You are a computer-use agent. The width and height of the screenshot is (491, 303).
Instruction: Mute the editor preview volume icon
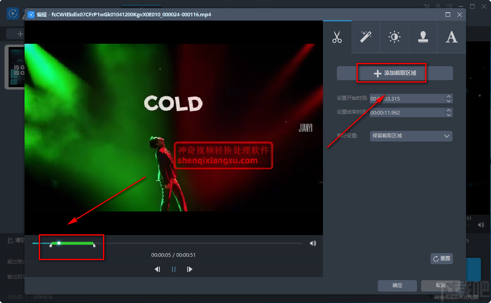(313, 243)
